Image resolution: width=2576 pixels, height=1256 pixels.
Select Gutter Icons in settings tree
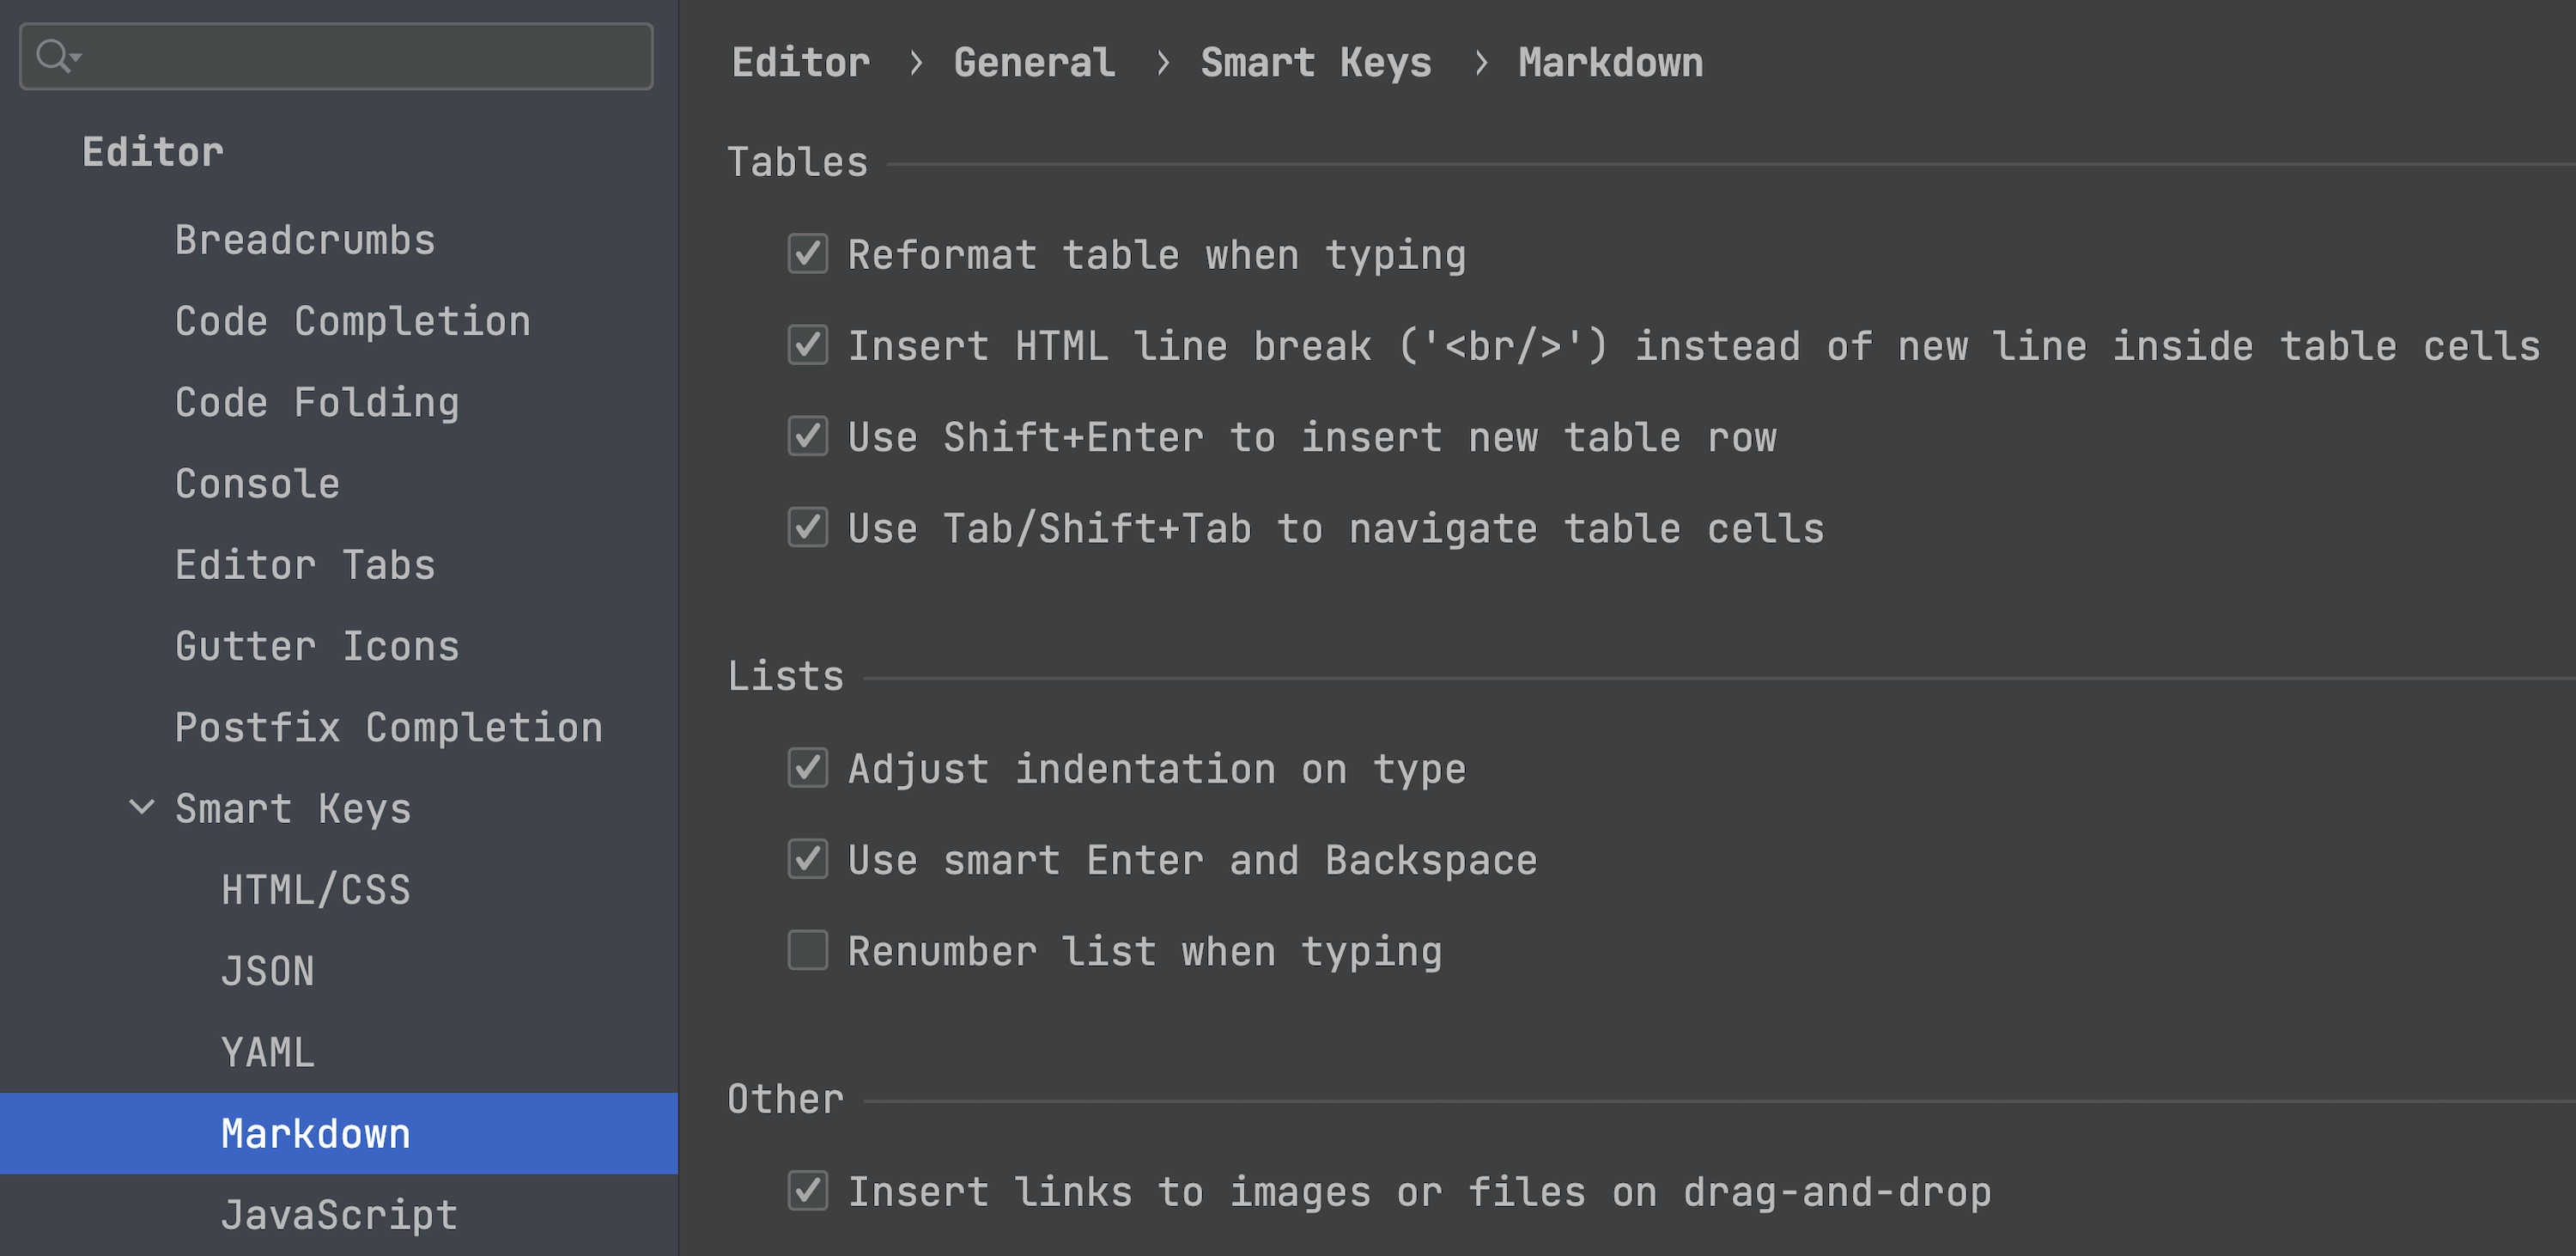[x=317, y=647]
